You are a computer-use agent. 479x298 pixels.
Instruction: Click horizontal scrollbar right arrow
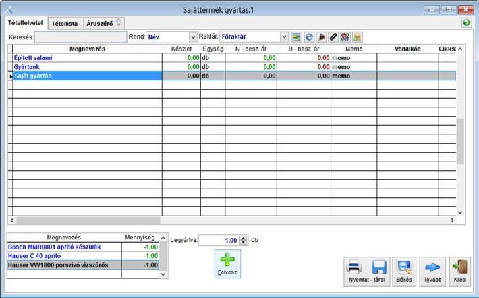click(x=452, y=220)
